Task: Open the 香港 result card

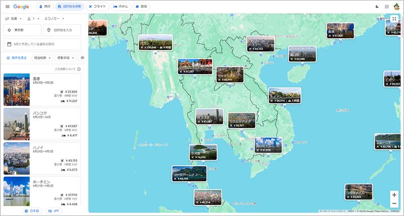Action: (42, 90)
